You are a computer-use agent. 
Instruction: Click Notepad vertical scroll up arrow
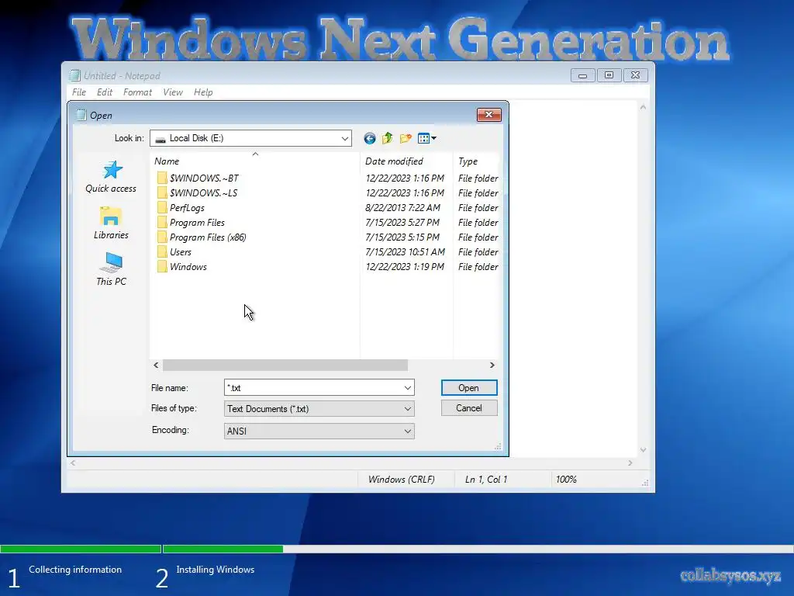[643, 107]
